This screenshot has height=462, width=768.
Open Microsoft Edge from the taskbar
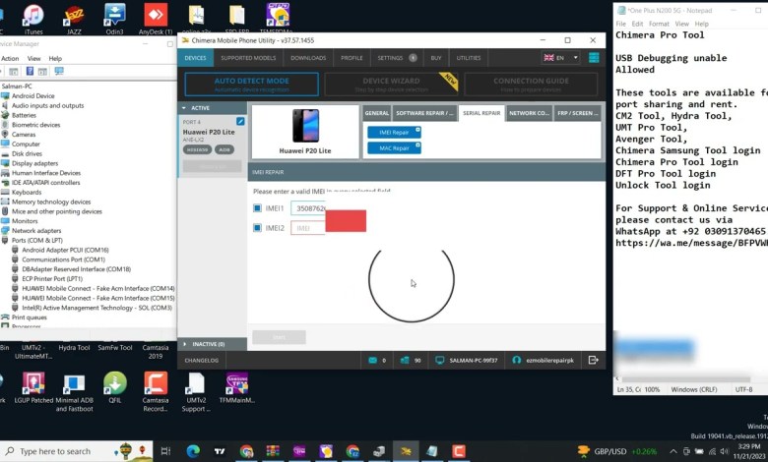pos(193,451)
